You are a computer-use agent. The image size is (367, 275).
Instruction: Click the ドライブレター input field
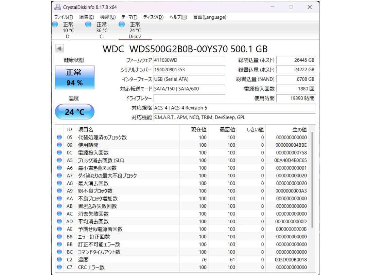[x=189, y=98]
